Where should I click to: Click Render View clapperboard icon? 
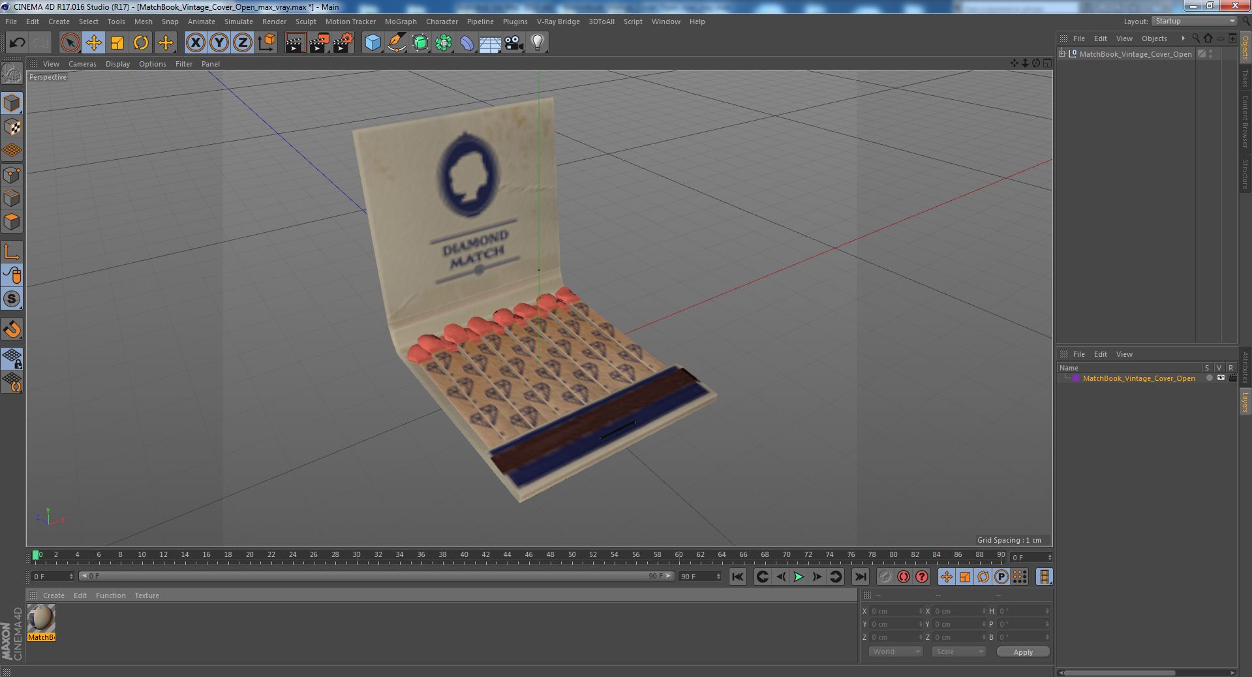tap(296, 43)
